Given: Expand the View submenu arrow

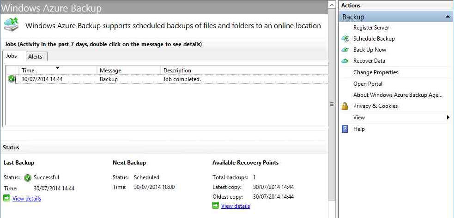Looking at the screenshot, I should pyautogui.click(x=448, y=118).
